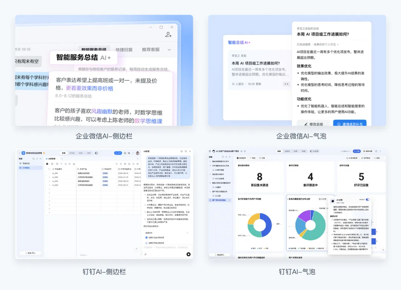Click the plus icon in the dashboard's left sidebar

226,157
